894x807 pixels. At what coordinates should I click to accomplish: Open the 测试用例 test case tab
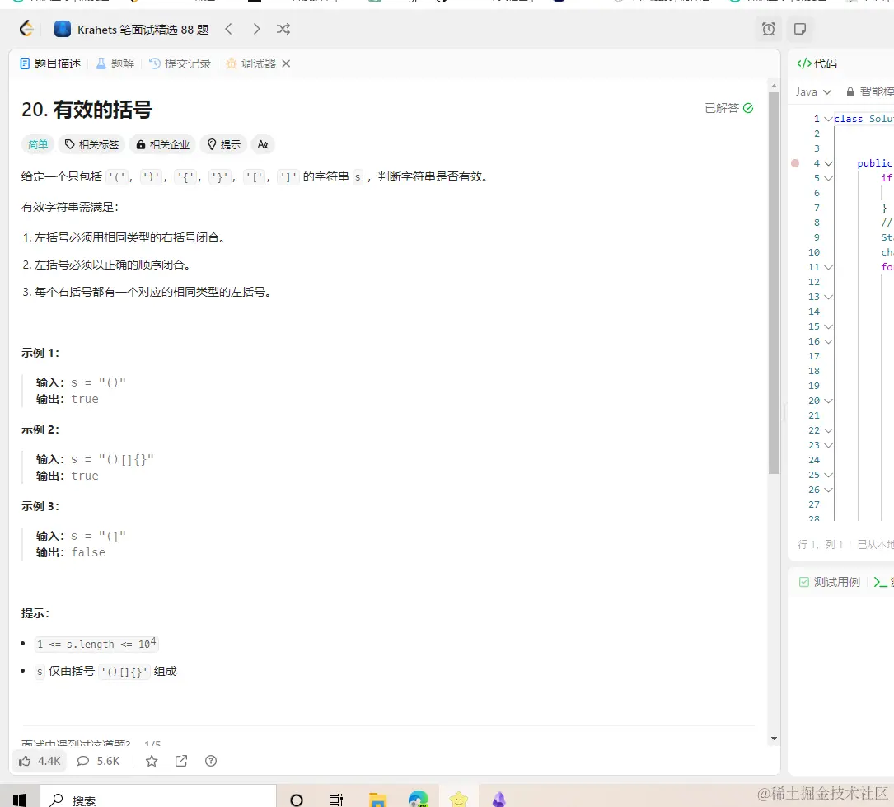(x=830, y=582)
